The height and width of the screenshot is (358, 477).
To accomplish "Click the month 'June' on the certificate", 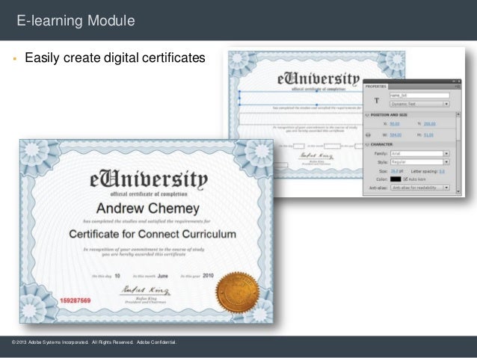I will coord(163,276).
